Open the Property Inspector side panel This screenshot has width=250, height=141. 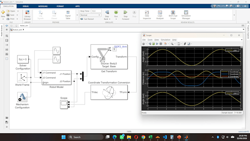248,32
